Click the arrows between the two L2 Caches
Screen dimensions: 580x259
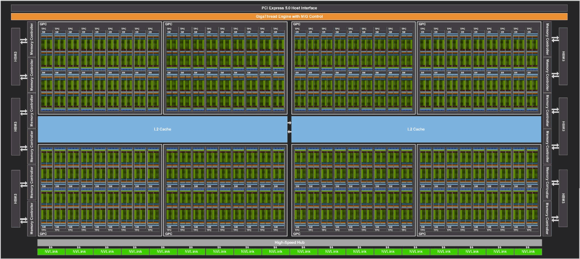[289, 127]
